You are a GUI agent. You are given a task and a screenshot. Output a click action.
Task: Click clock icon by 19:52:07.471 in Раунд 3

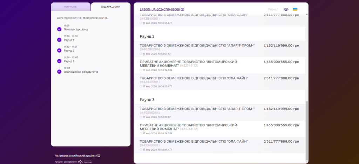(141, 117)
